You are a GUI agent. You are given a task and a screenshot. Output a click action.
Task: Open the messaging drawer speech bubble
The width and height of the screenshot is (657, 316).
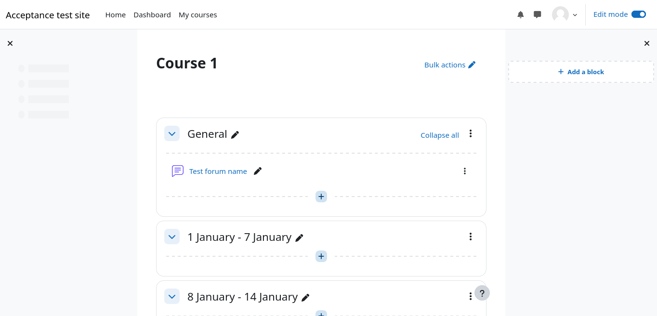point(538,15)
